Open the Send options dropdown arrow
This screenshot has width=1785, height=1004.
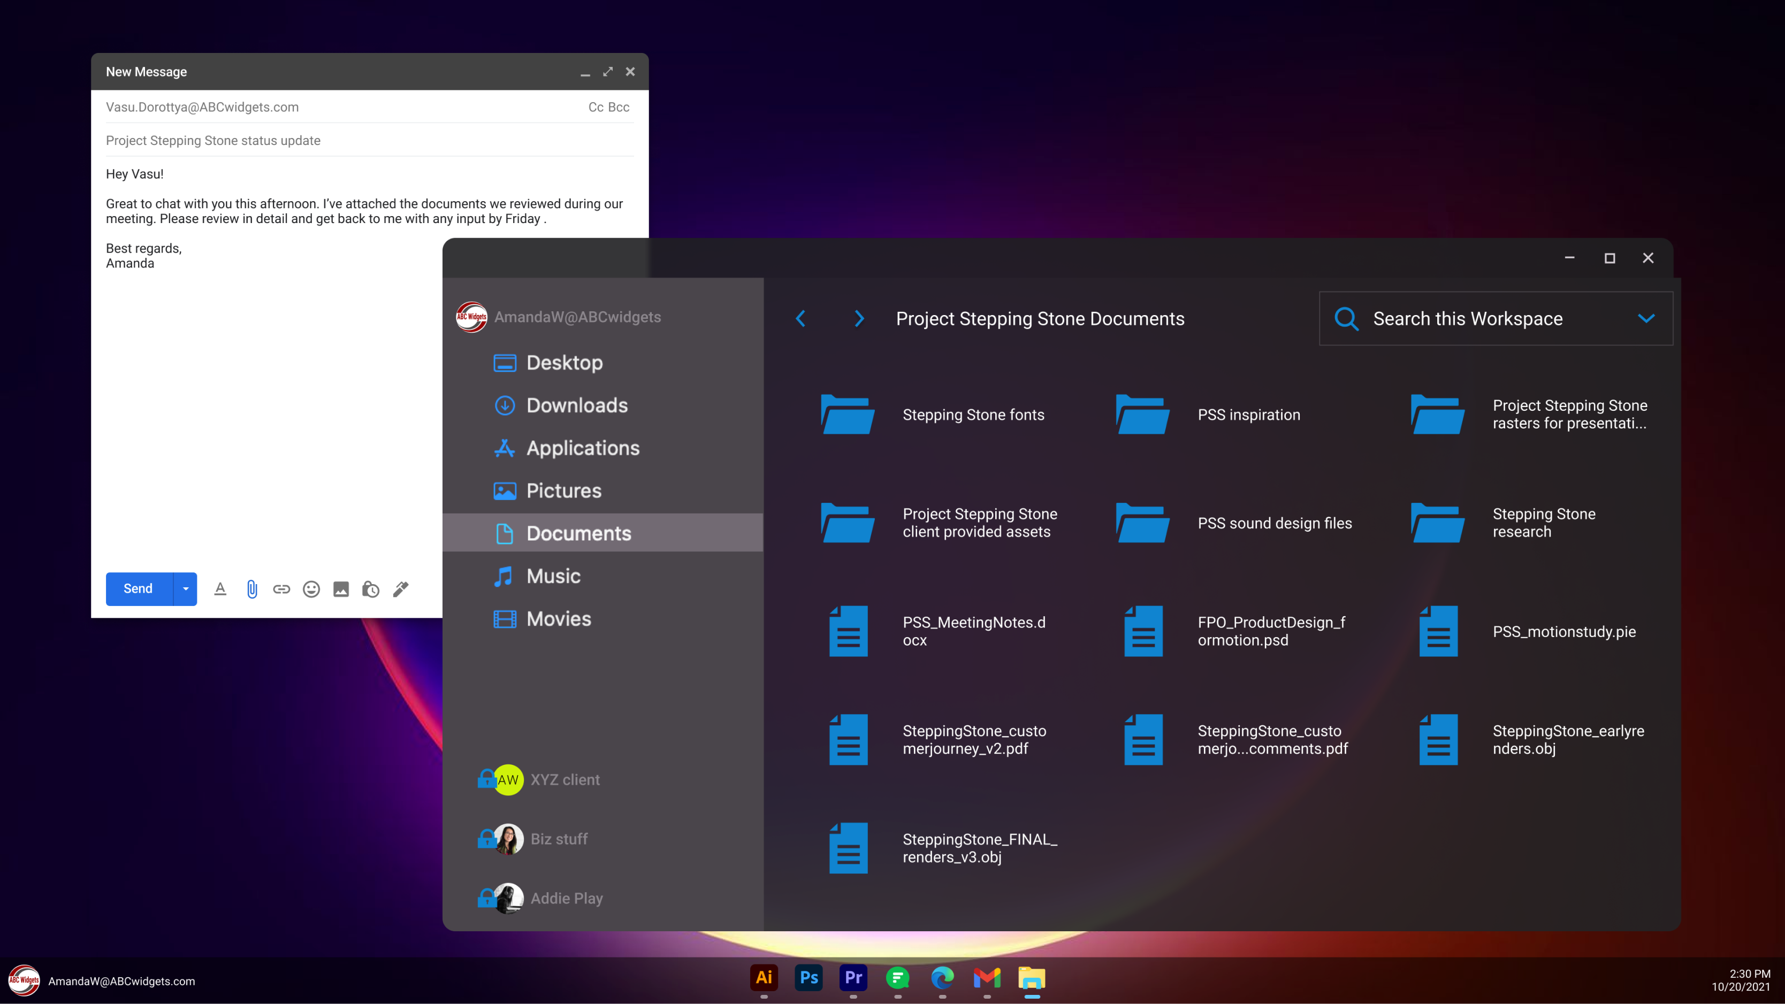point(185,589)
